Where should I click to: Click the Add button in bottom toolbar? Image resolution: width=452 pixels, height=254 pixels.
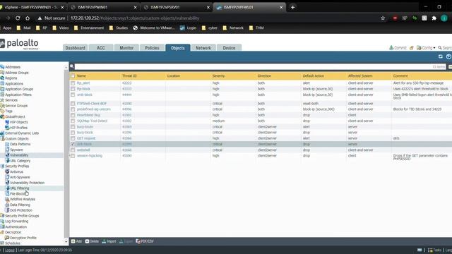coord(76,241)
